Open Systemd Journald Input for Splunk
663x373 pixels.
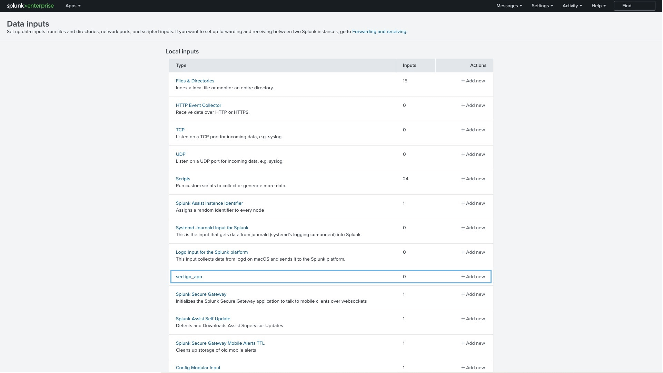point(212,228)
